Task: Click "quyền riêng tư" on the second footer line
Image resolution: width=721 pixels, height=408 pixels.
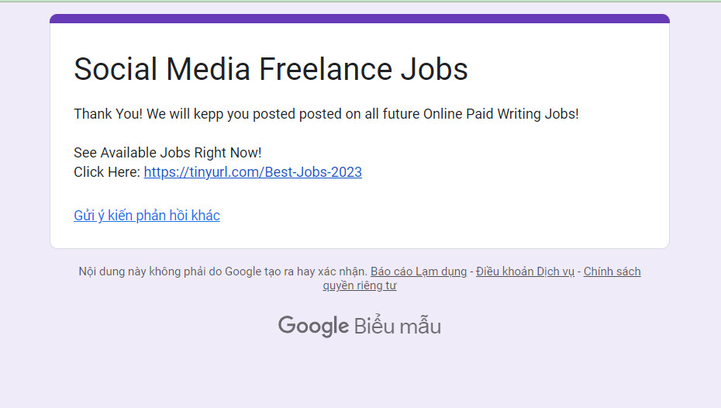Action: pos(360,285)
